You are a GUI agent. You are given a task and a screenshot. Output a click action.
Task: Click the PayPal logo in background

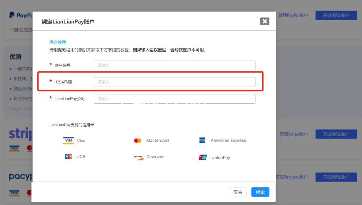click(x=21, y=15)
